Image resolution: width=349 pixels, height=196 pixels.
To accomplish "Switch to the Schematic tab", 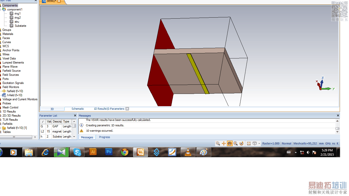I will click(x=78, y=109).
